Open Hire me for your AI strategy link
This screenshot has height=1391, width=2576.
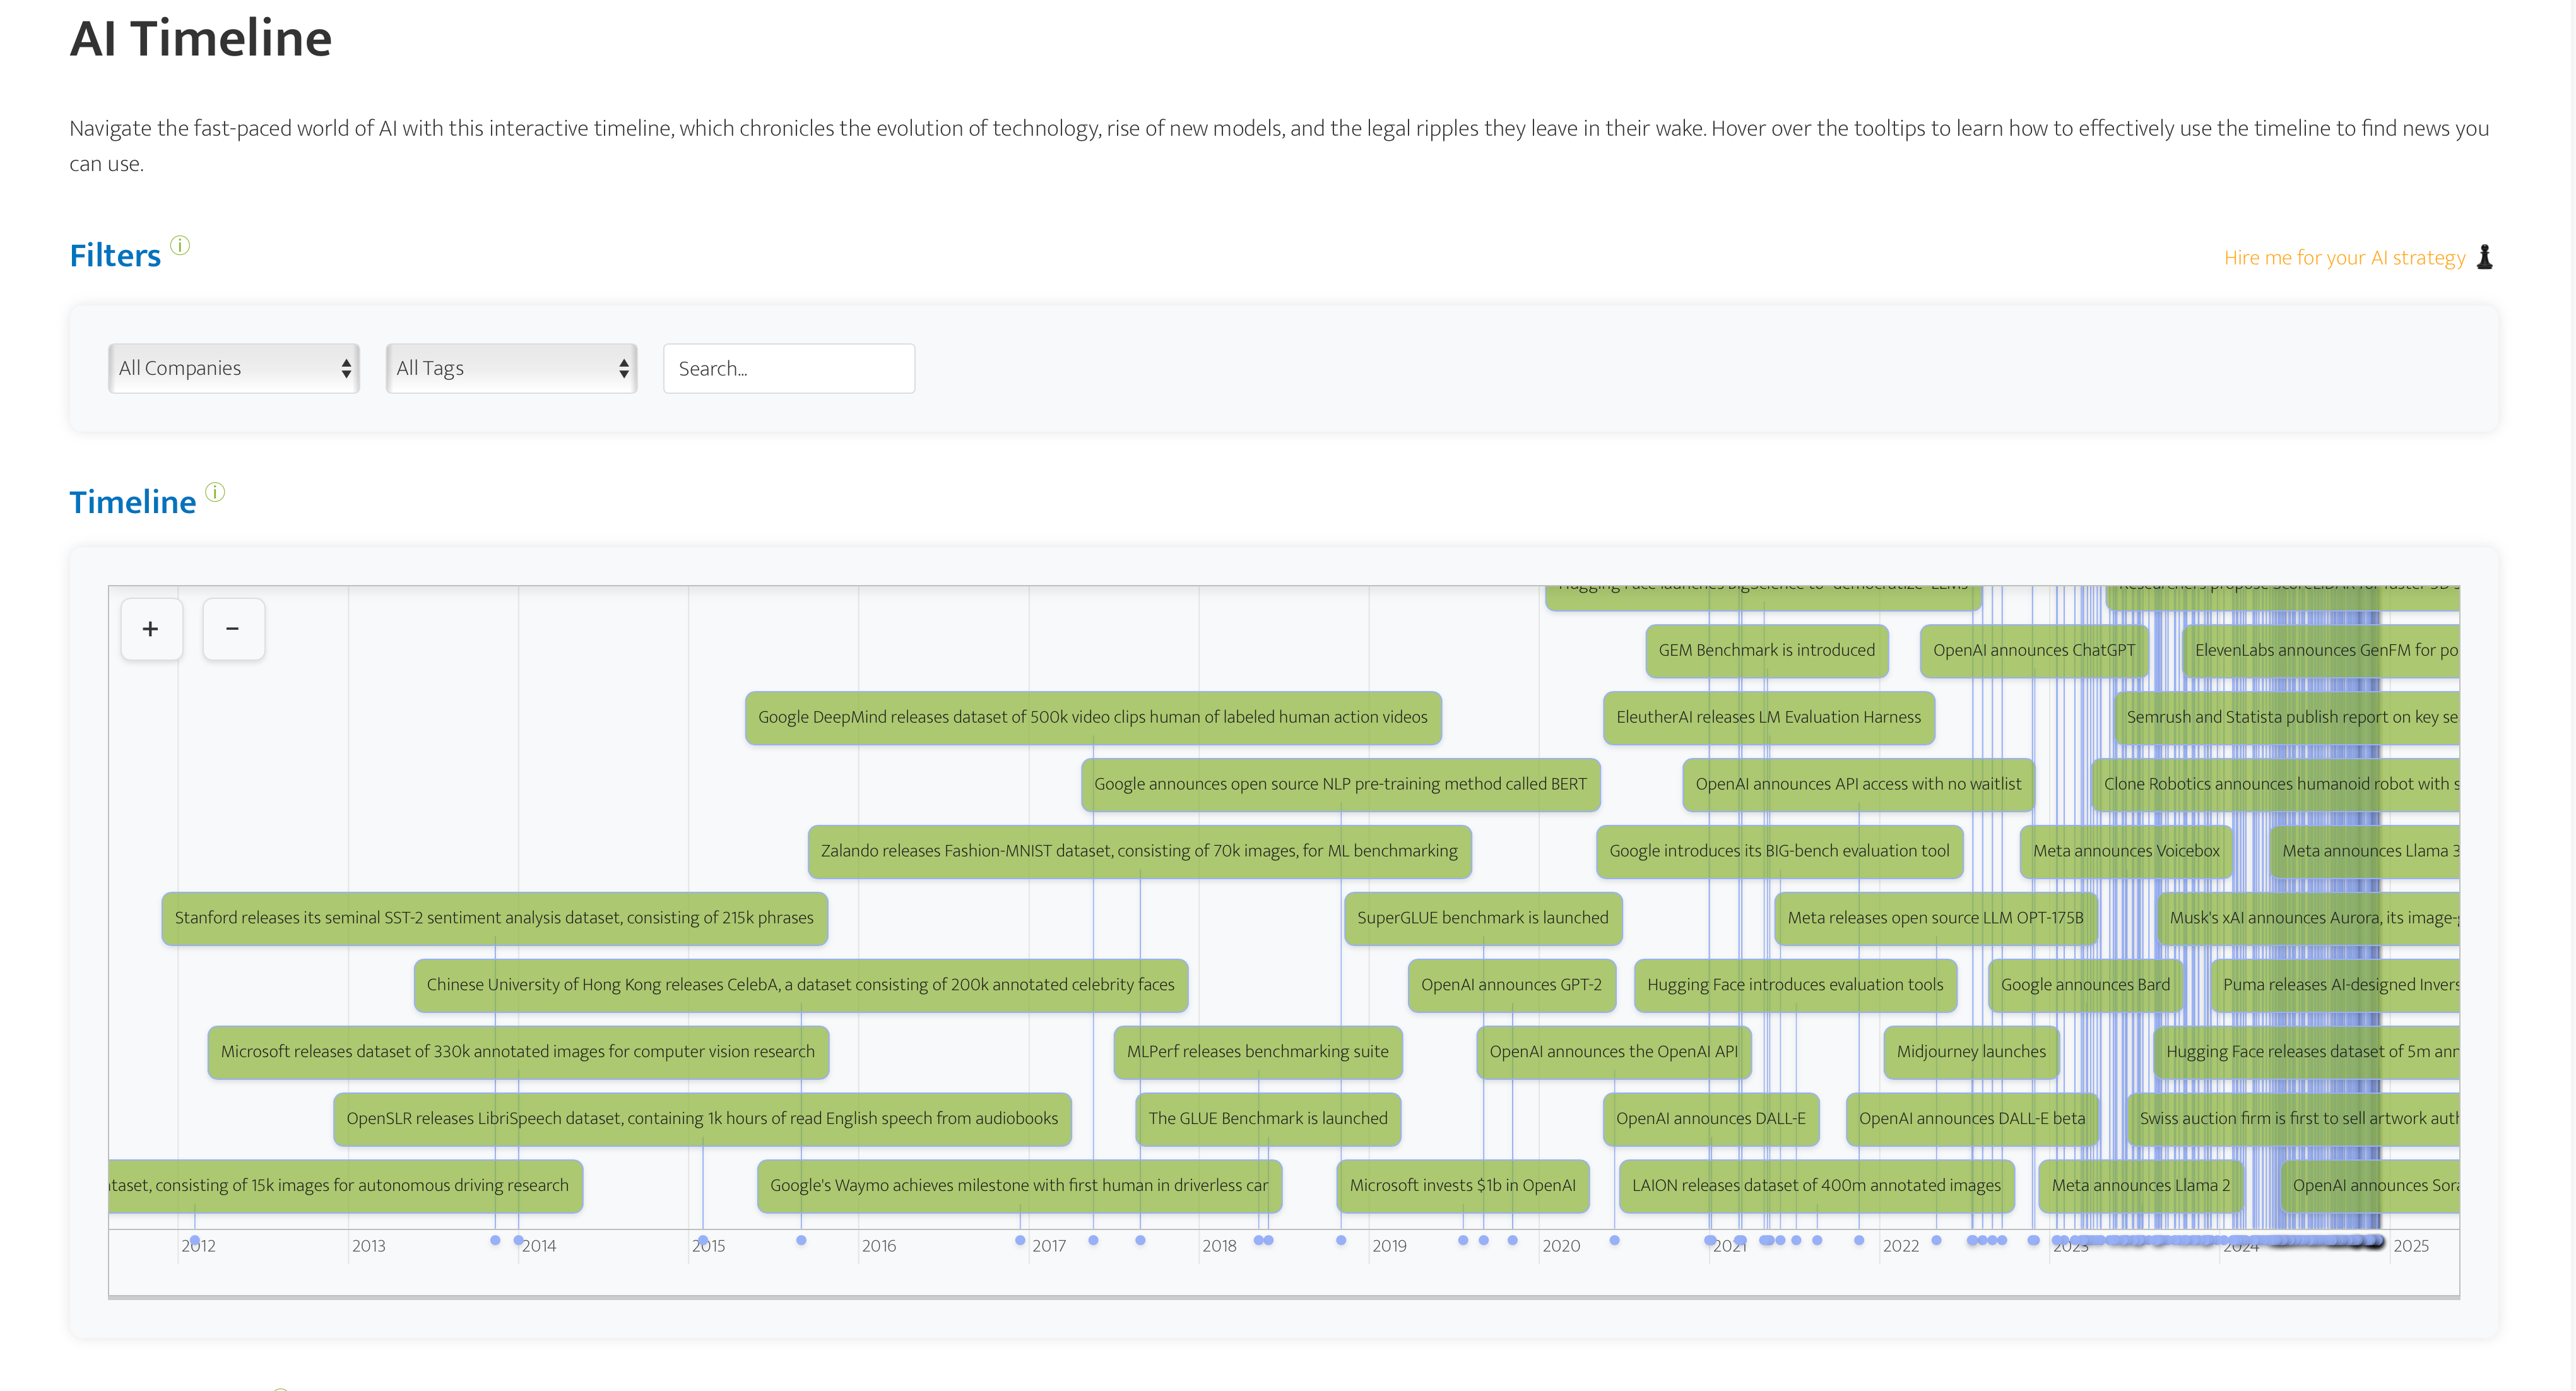[2344, 258]
